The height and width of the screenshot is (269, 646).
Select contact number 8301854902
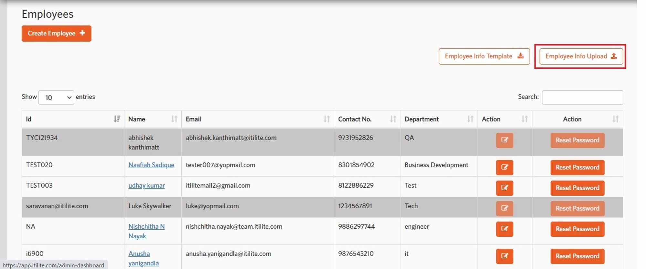[x=356, y=165]
